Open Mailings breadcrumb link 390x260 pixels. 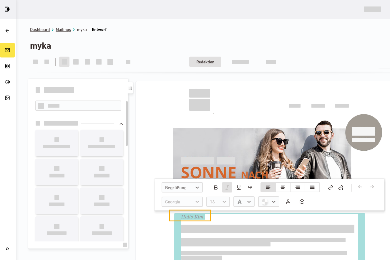tap(63, 30)
